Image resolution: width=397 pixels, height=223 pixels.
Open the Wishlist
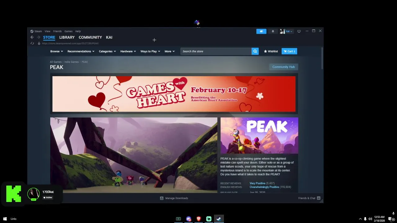click(x=271, y=51)
